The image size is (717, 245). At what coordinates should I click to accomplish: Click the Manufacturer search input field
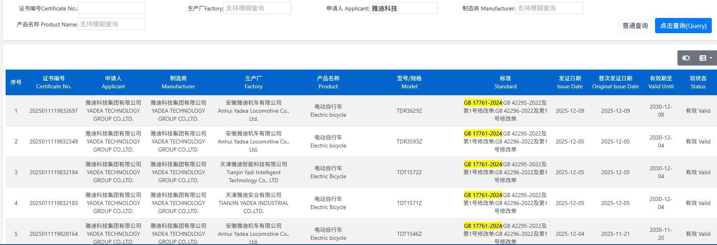click(x=549, y=8)
